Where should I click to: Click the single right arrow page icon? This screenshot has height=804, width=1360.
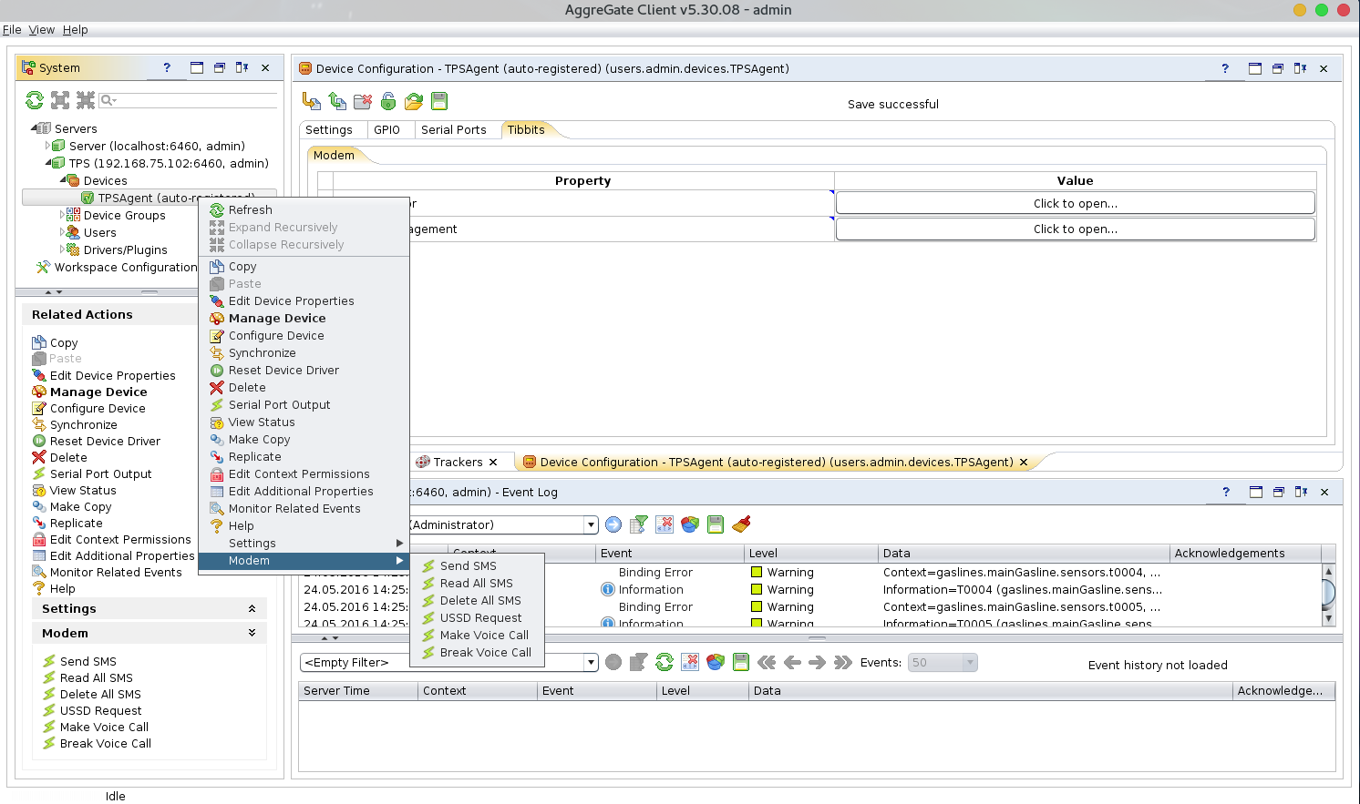coord(817,662)
